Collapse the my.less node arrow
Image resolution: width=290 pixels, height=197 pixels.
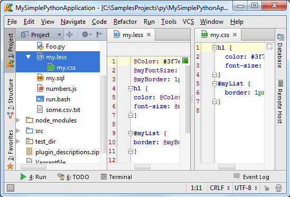(29, 57)
